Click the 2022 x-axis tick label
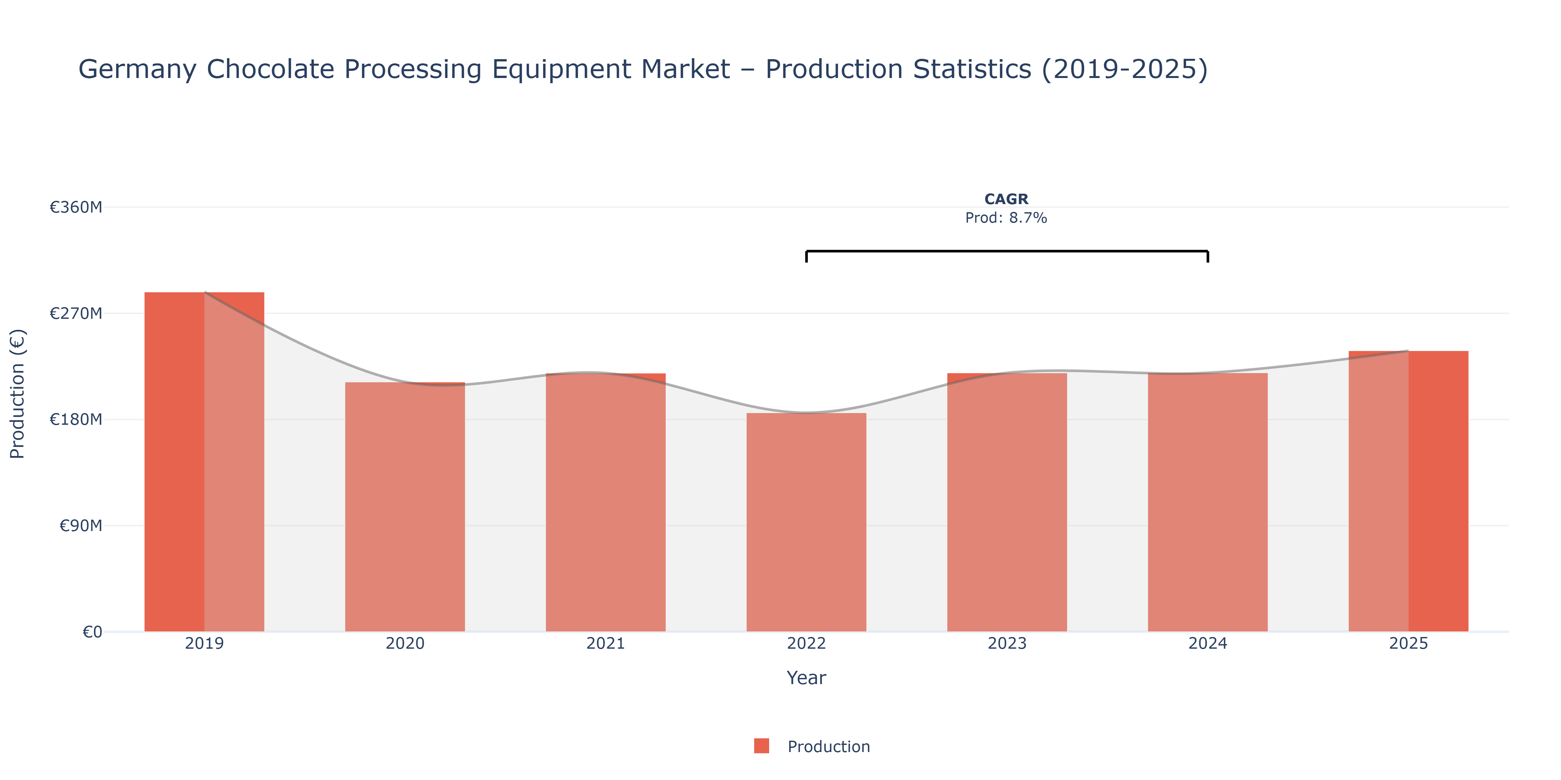The image size is (1561, 780). [806, 643]
